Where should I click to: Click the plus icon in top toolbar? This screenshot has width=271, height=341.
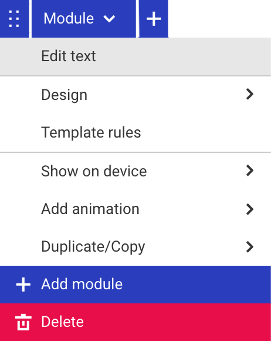point(154,19)
